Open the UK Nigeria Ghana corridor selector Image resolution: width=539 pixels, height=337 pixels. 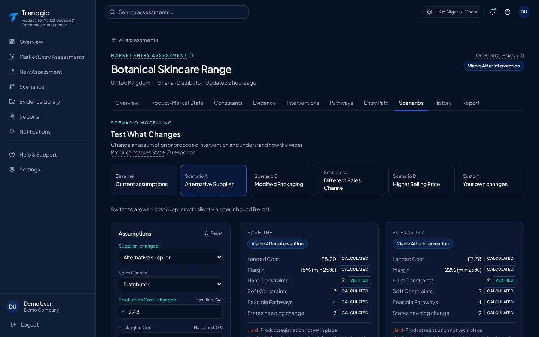click(x=453, y=12)
